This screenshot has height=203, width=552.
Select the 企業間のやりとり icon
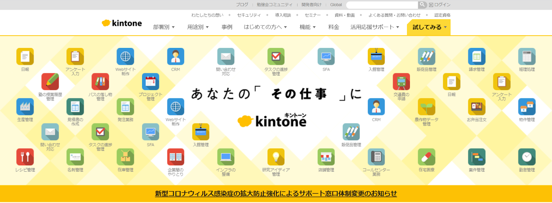click(176, 157)
